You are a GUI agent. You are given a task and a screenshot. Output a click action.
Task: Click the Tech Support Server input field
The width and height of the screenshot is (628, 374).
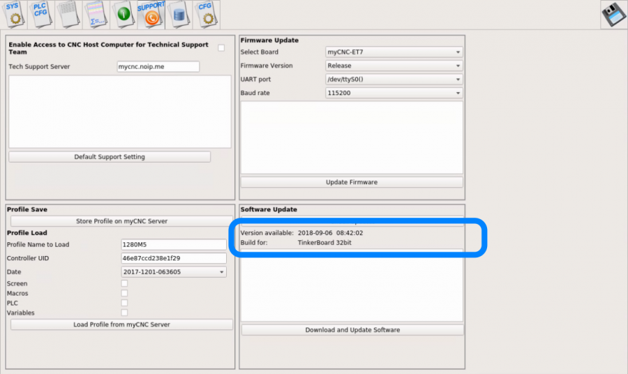tap(158, 67)
